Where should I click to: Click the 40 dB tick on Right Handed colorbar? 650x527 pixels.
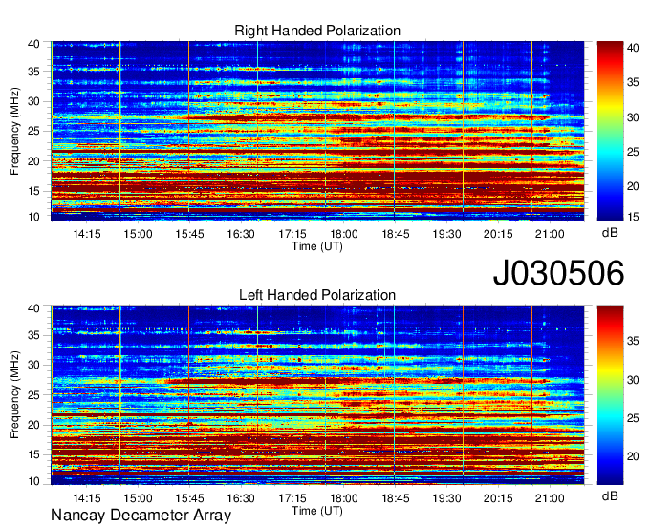(633, 48)
